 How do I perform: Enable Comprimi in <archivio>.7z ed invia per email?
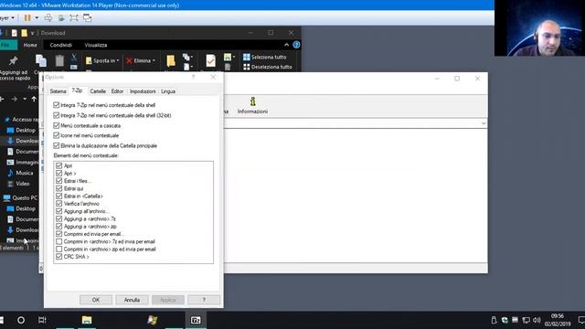click(x=58, y=241)
